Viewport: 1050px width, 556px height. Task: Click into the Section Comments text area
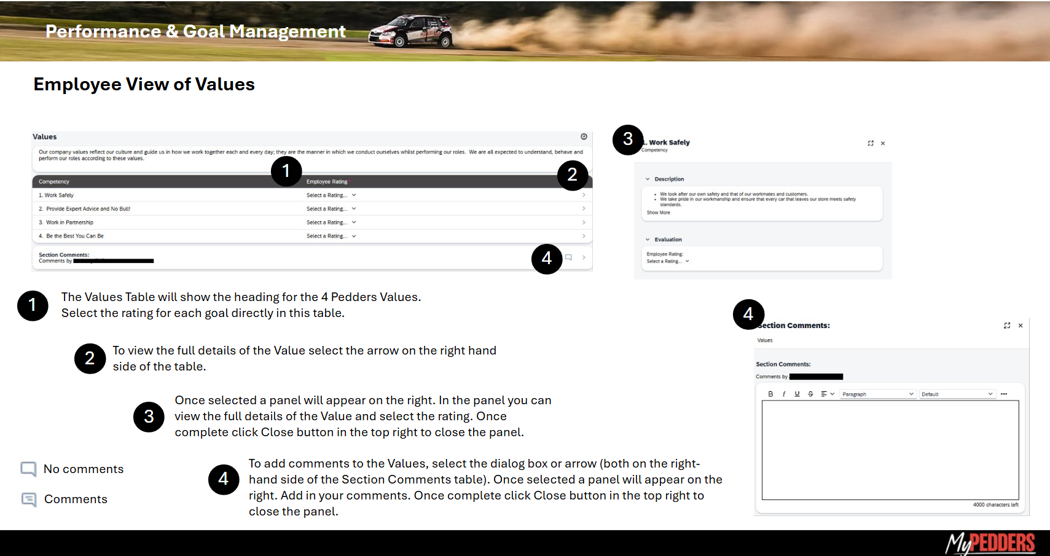point(890,450)
